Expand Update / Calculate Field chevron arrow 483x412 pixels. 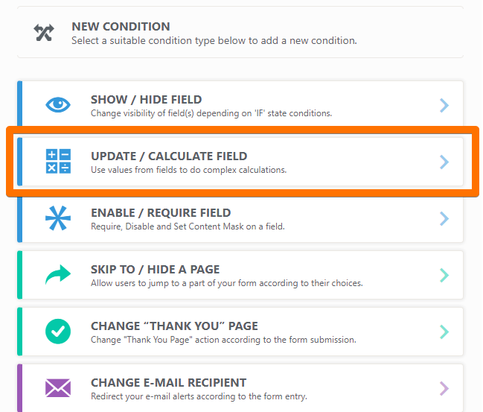click(444, 162)
